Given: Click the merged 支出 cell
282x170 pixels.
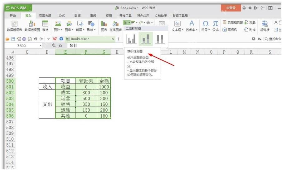Looking at the screenshot, I should pyautogui.click(x=47, y=104).
